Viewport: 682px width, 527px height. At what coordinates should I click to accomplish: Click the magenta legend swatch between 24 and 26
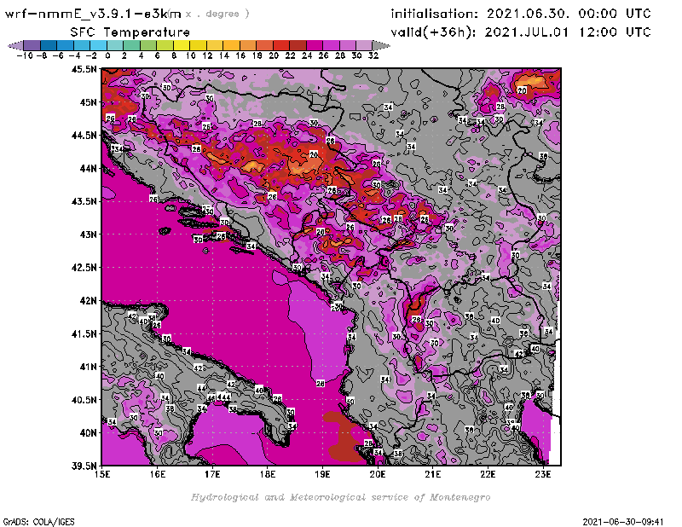click(315, 45)
